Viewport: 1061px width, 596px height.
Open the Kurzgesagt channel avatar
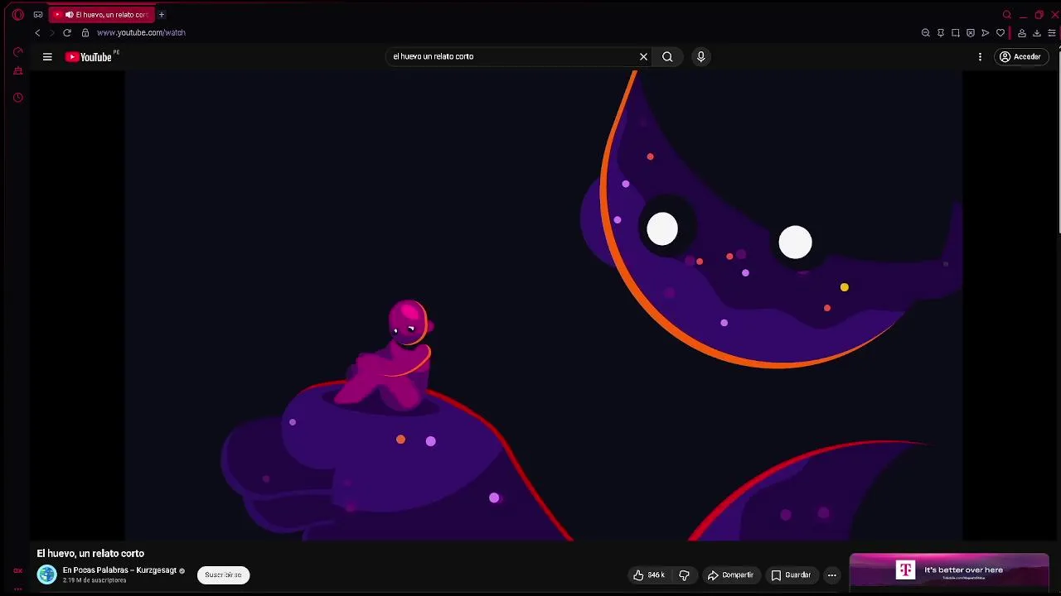47,574
